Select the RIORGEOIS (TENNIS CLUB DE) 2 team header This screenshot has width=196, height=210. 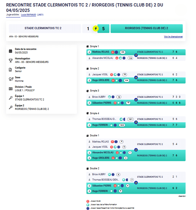pos(146,28)
